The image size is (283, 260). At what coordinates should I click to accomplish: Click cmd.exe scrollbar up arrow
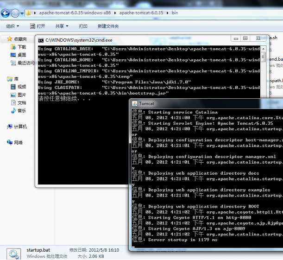tap(264, 49)
